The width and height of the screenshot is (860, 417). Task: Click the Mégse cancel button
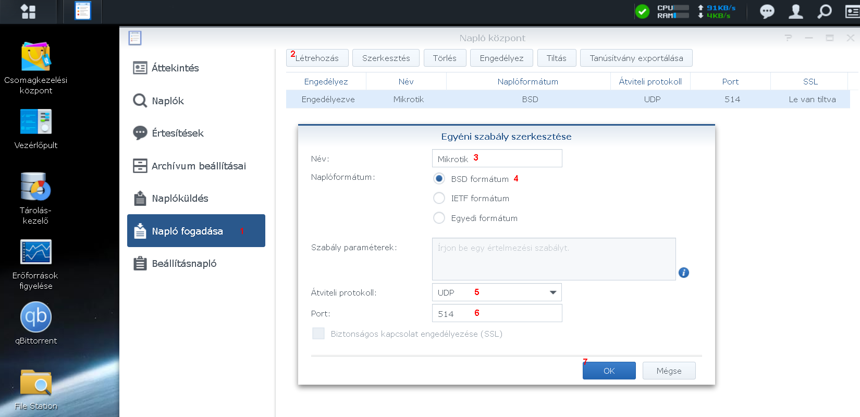[669, 371]
